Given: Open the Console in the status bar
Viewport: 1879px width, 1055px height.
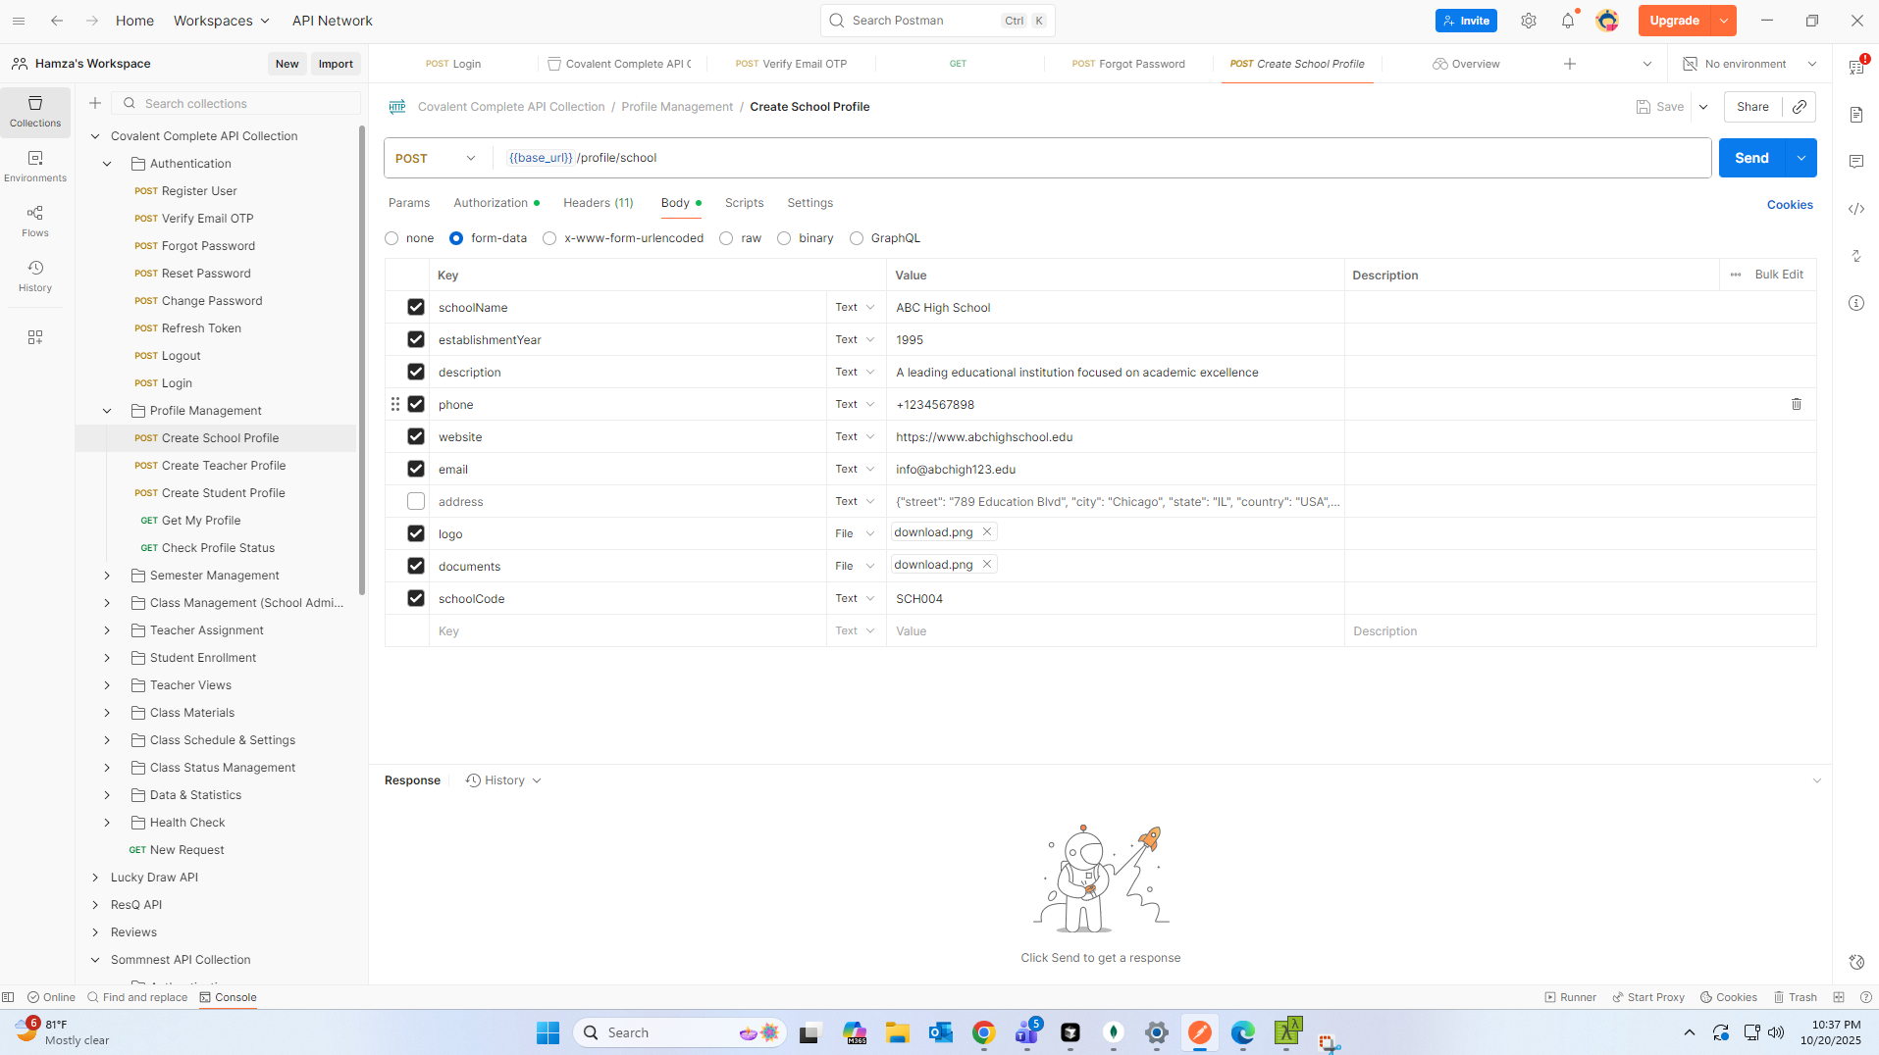Looking at the screenshot, I should pos(228,997).
